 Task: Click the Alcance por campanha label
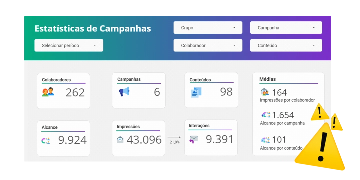(282, 123)
